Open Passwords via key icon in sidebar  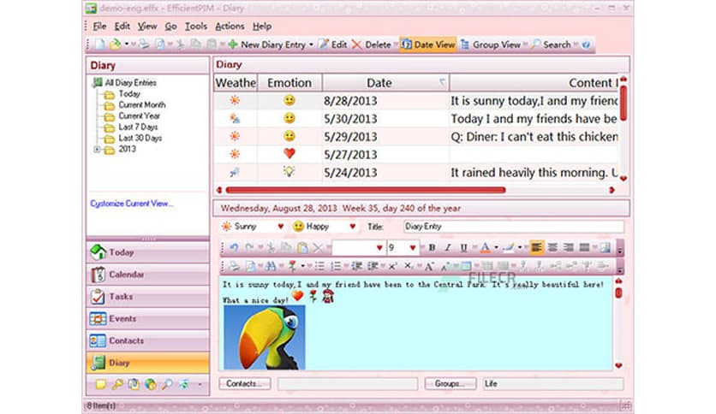[x=117, y=384]
